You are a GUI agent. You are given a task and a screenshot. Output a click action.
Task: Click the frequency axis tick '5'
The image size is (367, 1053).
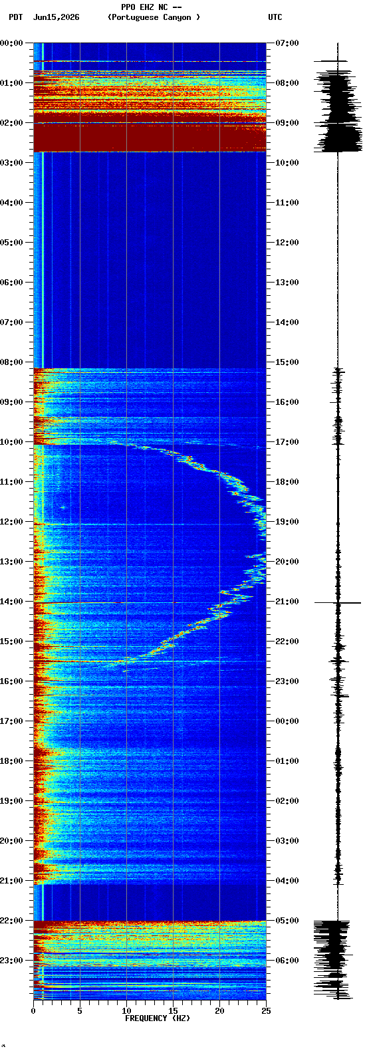coord(80,1011)
